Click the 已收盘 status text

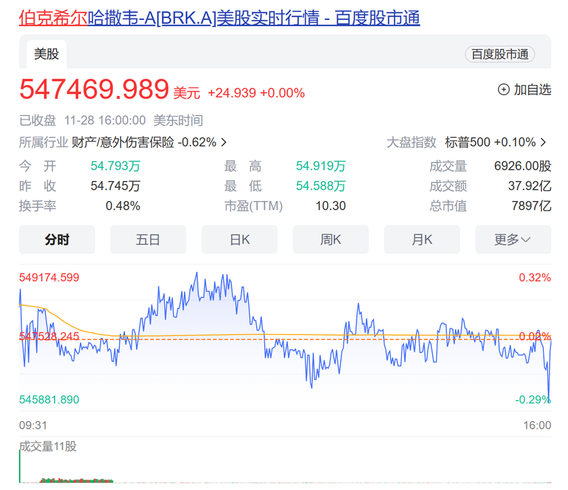coord(38,120)
